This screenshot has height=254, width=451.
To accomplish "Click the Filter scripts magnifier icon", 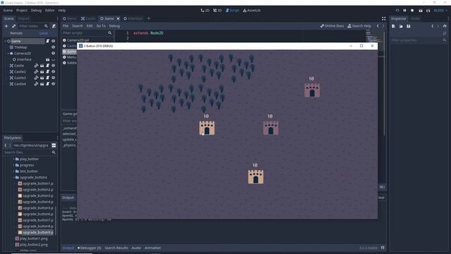I will coord(110,33).
